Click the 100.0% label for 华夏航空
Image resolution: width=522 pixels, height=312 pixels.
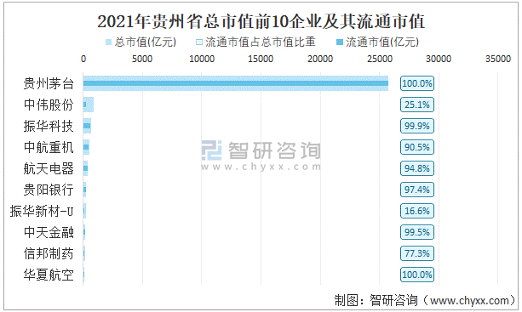(417, 275)
